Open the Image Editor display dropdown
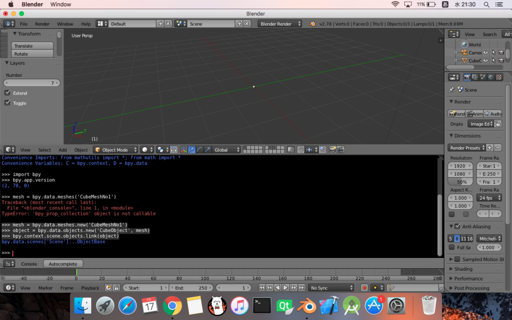Image resolution: width=512 pixels, height=320 pixels. pyautogui.click(x=480, y=124)
